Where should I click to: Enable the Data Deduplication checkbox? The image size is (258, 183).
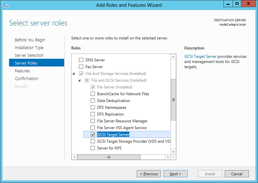[93, 101]
